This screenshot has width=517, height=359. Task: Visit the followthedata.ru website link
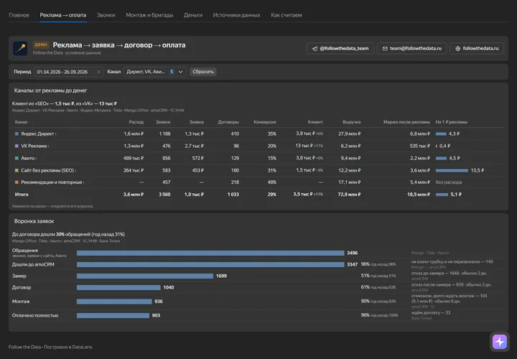pos(477,48)
